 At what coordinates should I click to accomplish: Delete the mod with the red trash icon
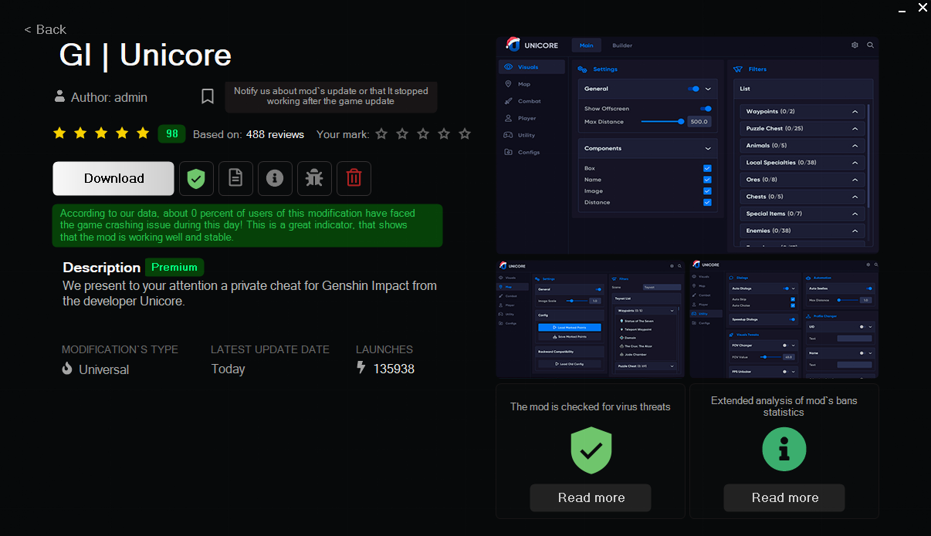pyautogui.click(x=354, y=178)
